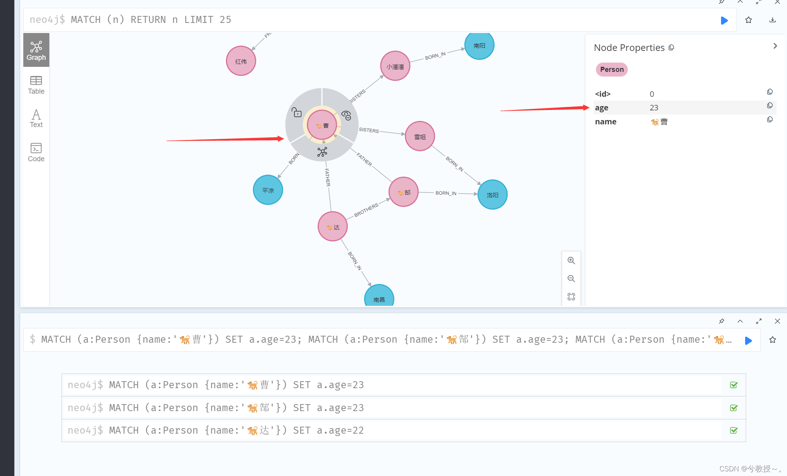Collapse the lower SET query frame
Image resolution: width=787 pixels, height=476 pixels.
click(x=740, y=321)
